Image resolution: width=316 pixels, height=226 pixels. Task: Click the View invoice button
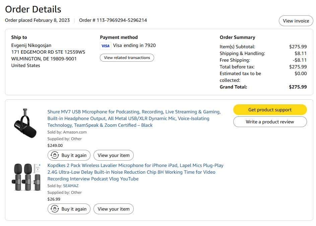pos(296,21)
